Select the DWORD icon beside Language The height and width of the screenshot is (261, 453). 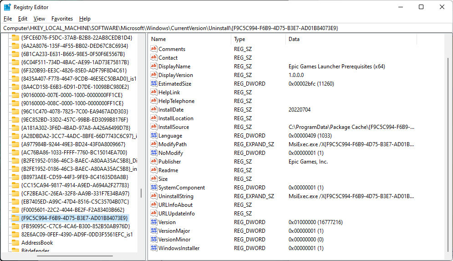(154, 136)
